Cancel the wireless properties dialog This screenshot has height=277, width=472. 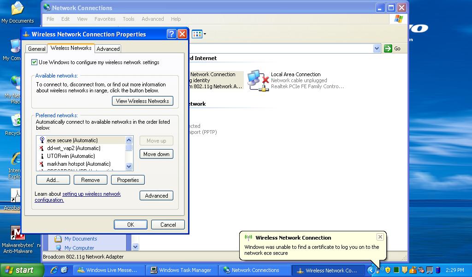(168, 224)
